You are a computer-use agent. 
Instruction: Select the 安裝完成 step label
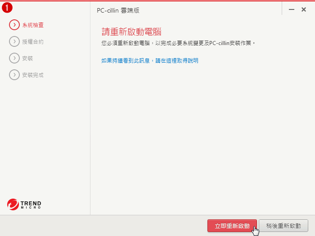tap(33, 75)
